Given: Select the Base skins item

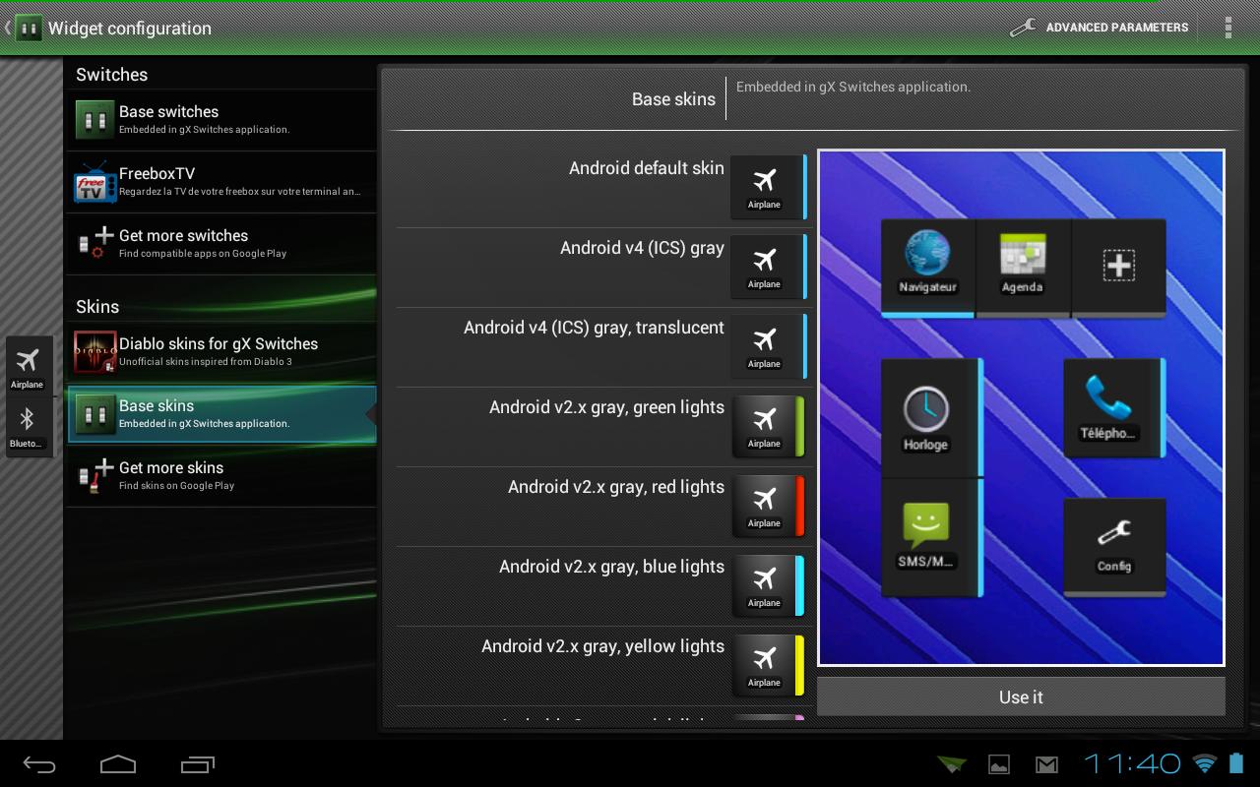Looking at the screenshot, I should click(x=220, y=414).
